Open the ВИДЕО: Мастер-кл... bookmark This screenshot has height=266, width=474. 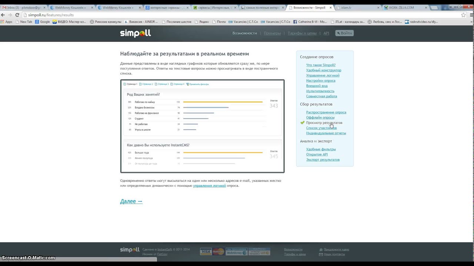tap(70, 22)
